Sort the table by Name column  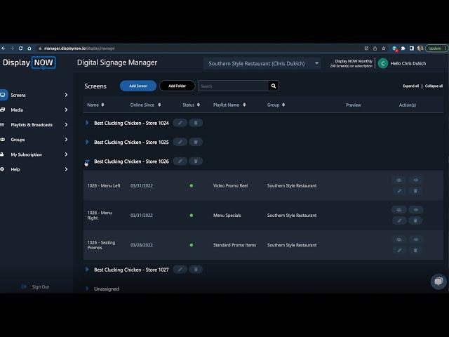click(x=95, y=105)
